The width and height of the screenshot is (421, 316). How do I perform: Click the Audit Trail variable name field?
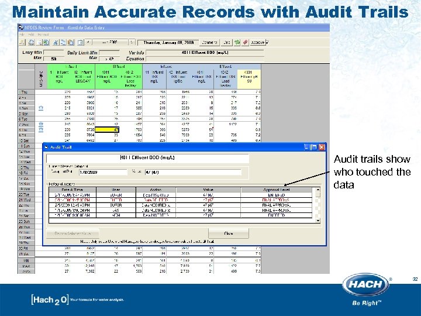[x=147, y=158]
